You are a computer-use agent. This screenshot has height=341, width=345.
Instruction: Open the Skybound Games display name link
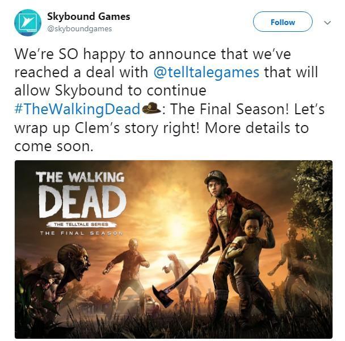[x=89, y=16]
